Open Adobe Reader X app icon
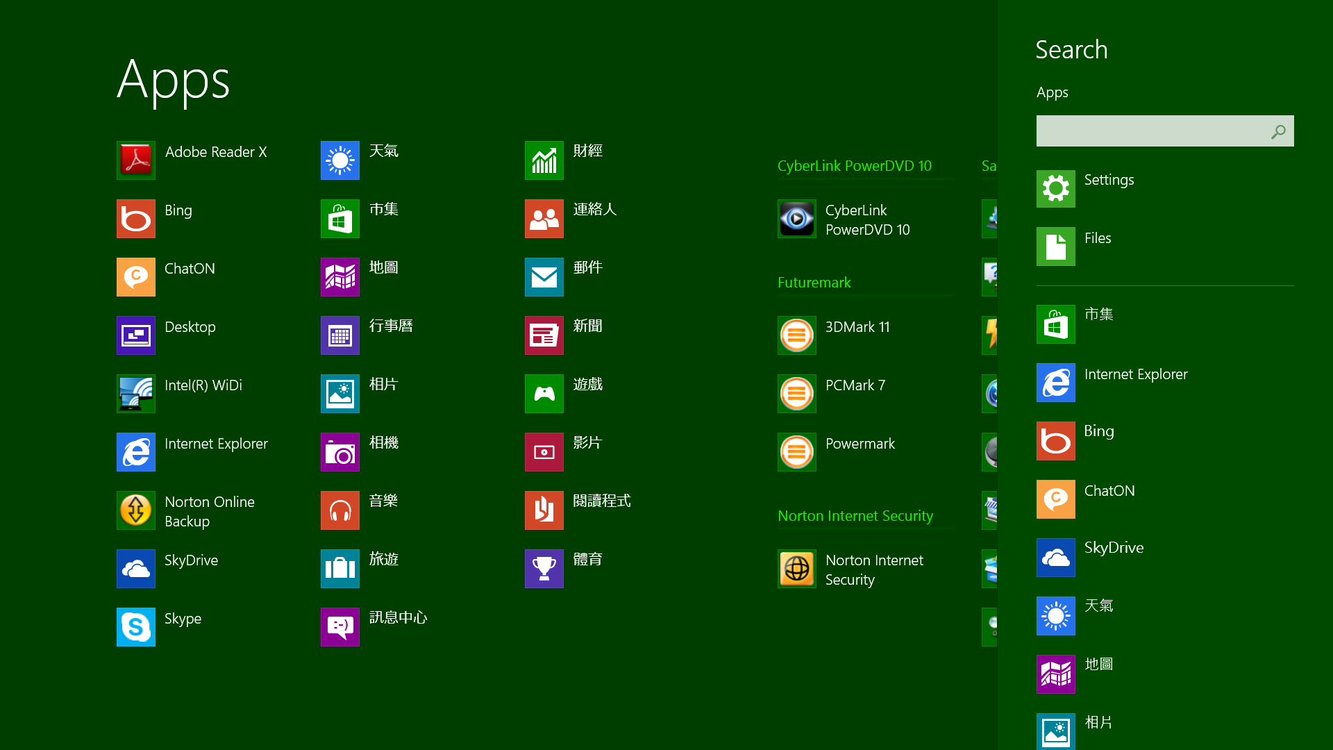 [135, 160]
